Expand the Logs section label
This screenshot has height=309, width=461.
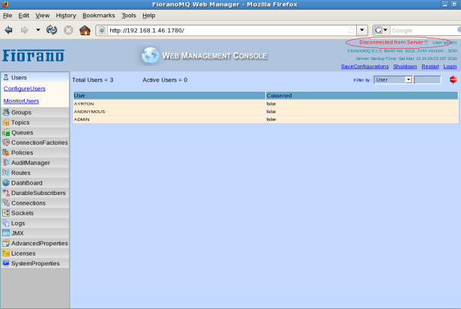[x=18, y=223]
